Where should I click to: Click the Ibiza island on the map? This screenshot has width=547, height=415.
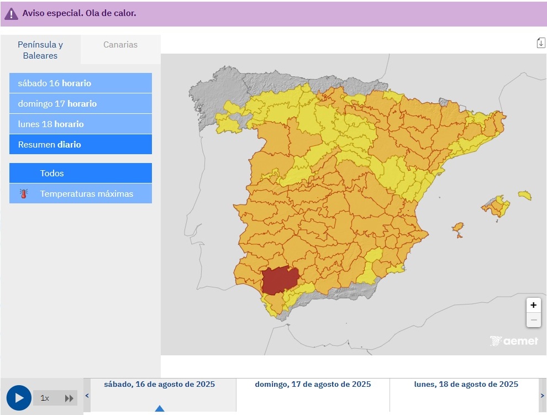[458, 228]
